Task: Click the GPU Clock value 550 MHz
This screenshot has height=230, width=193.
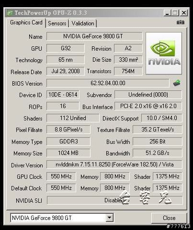Action: [x=61, y=176]
